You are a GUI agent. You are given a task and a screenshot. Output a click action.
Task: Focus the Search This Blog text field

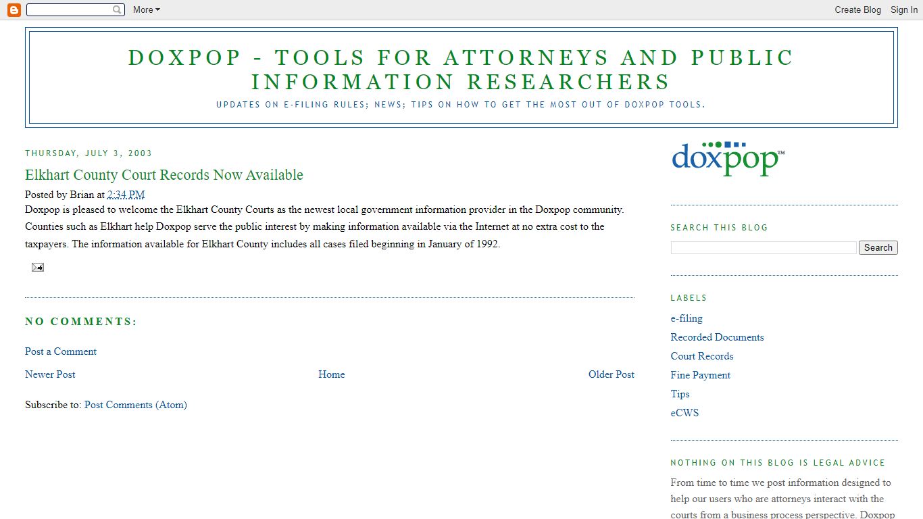point(764,248)
